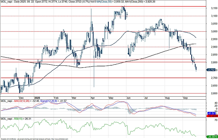Click the 3,150 price axis label

[211, 8]
